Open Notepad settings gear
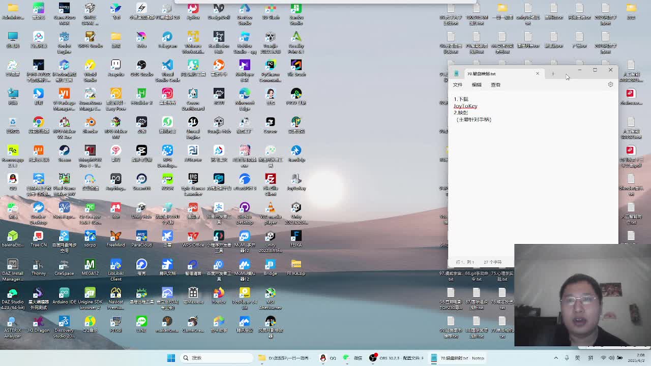651x366 pixels. 610,85
